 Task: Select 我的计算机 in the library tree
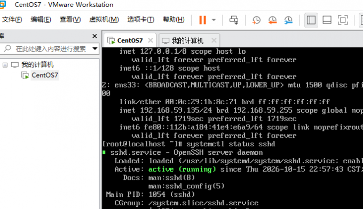click(x=37, y=64)
